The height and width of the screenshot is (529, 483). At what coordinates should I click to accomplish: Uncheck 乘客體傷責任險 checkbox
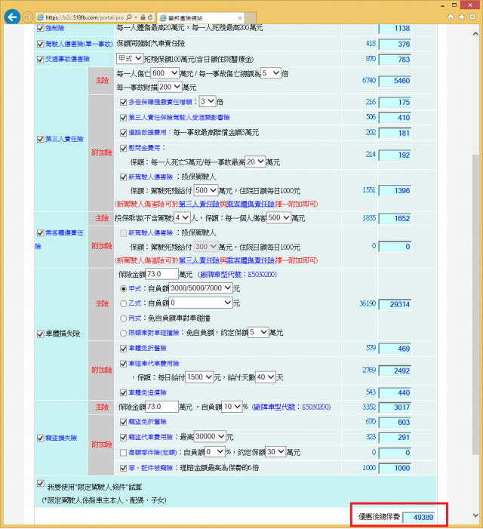[40, 232]
